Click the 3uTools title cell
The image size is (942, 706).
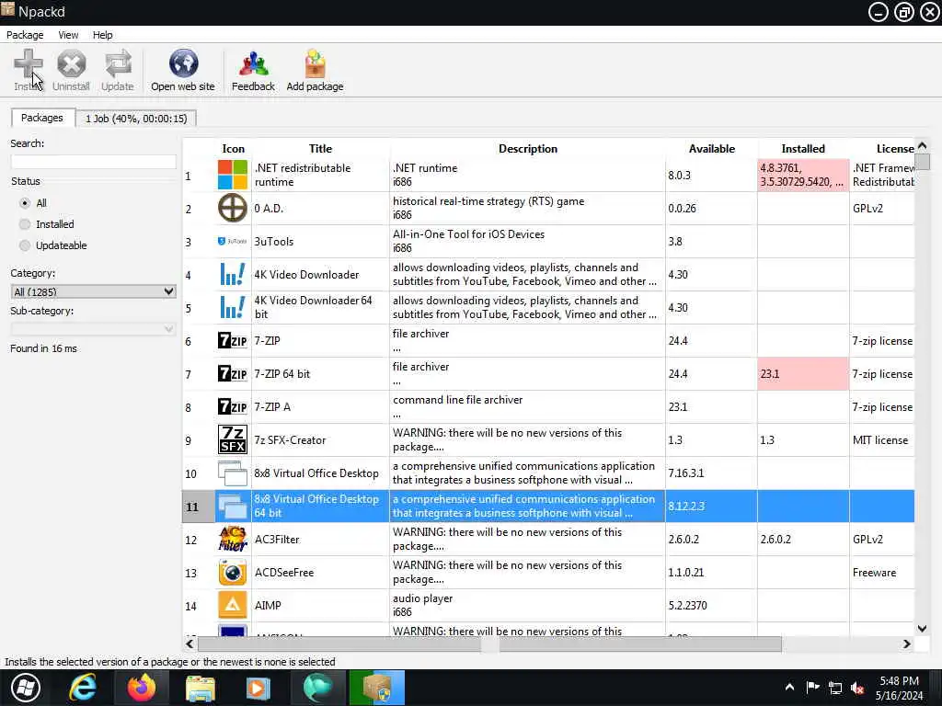[x=320, y=242]
